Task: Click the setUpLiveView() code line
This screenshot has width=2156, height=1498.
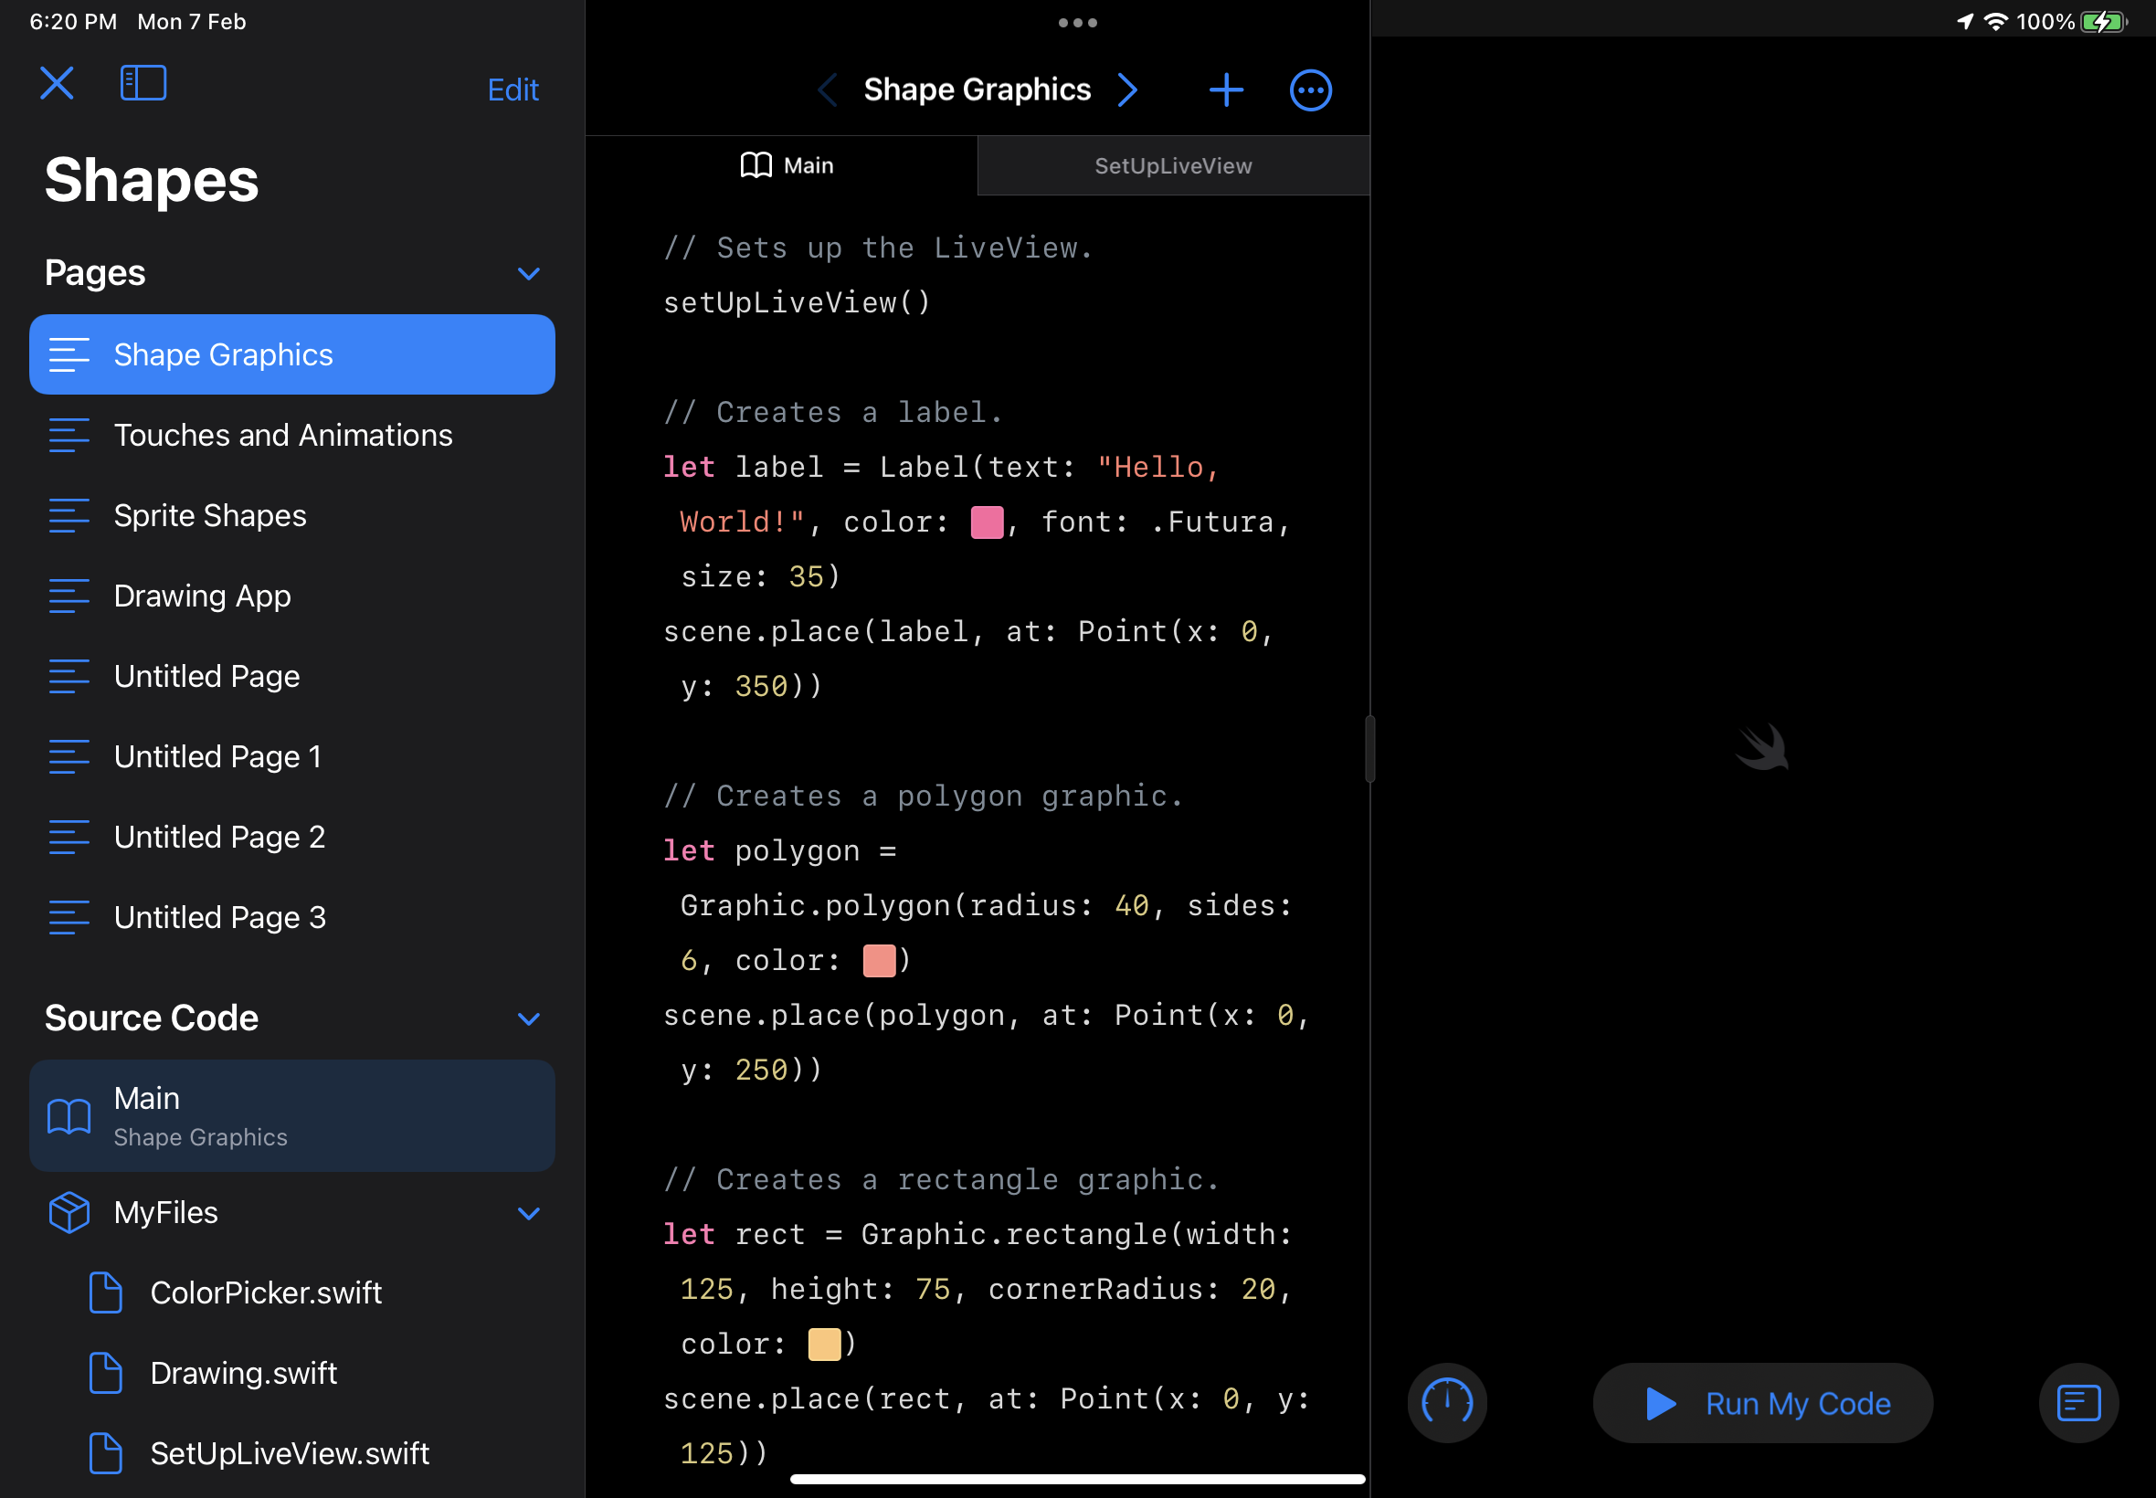Action: click(x=796, y=303)
